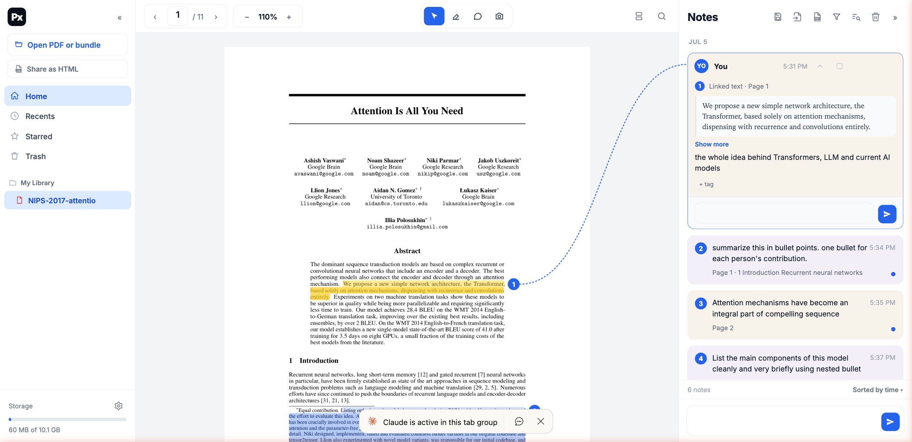Click the 110% zoom level
The width and height of the screenshot is (912, 442).
click(267, 17)
